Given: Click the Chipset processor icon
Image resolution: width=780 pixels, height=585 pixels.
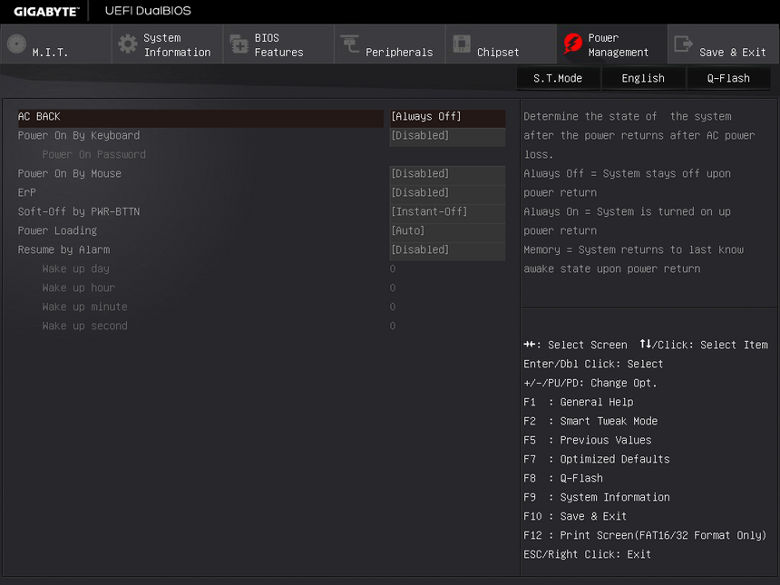Looking at the screenshot, I should pyautogui.click(x=462, y=44).
